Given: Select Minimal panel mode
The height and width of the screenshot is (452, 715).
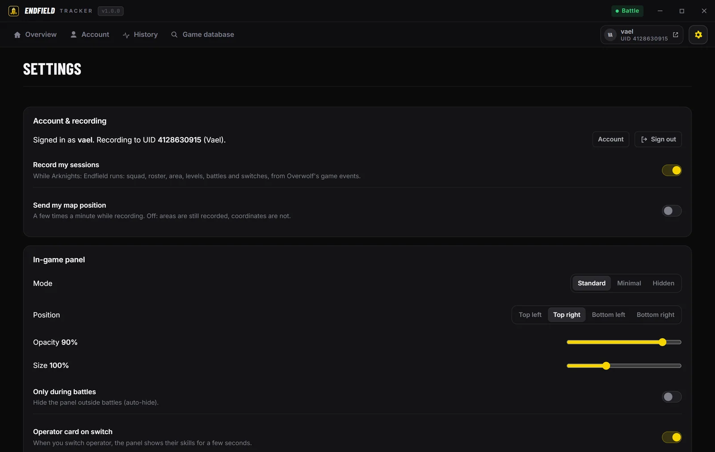Looking at the screenshot, I should 629,283.
